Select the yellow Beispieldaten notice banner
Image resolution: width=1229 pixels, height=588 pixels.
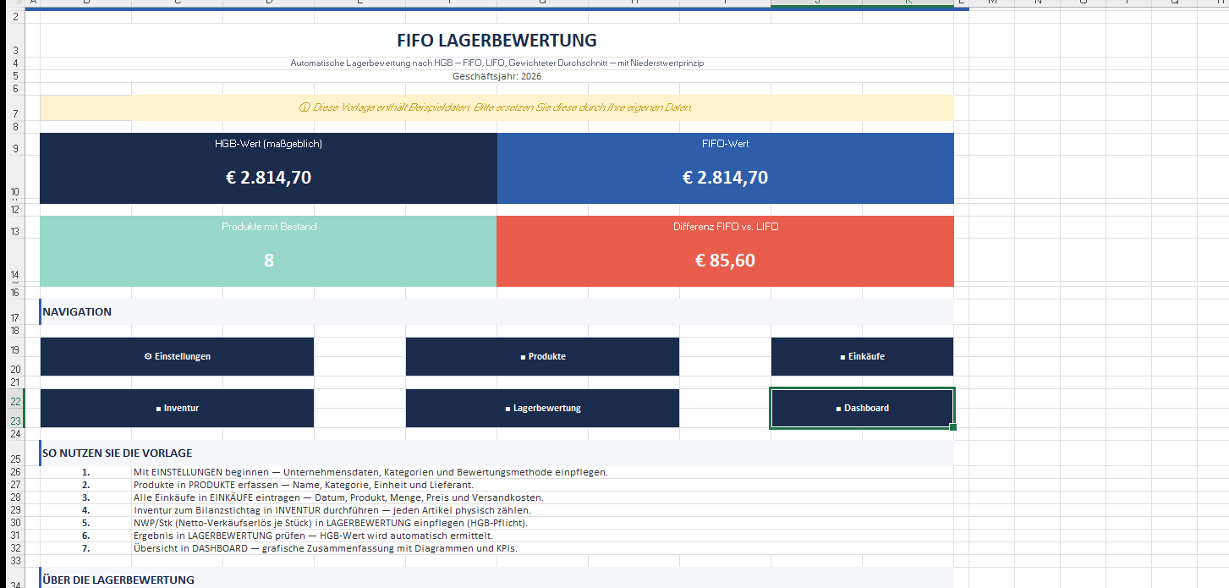[497, 107]
